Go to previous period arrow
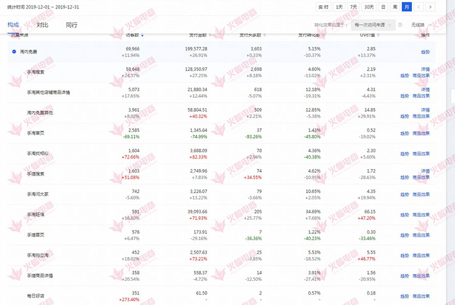 tap(419, 7)
